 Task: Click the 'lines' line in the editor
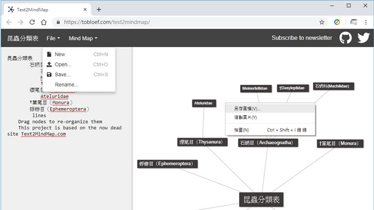click(x=39, y=115)
